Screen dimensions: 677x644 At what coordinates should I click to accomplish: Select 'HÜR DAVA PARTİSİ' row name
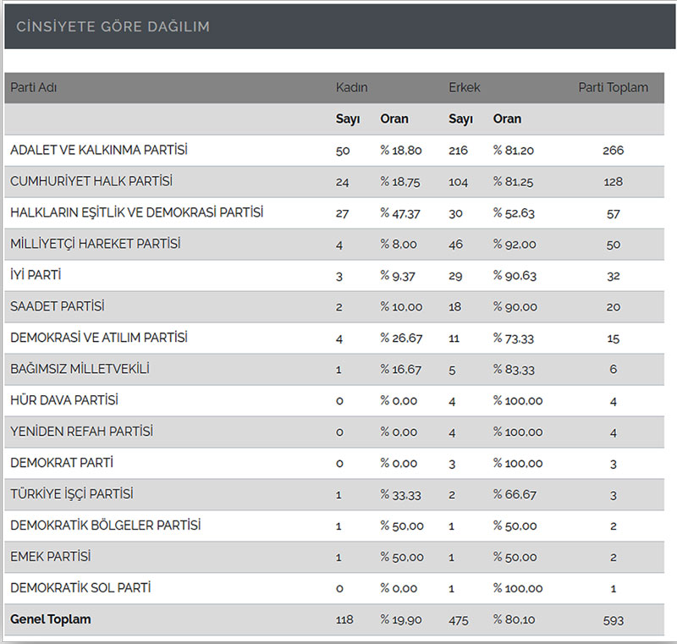(64, 400)
